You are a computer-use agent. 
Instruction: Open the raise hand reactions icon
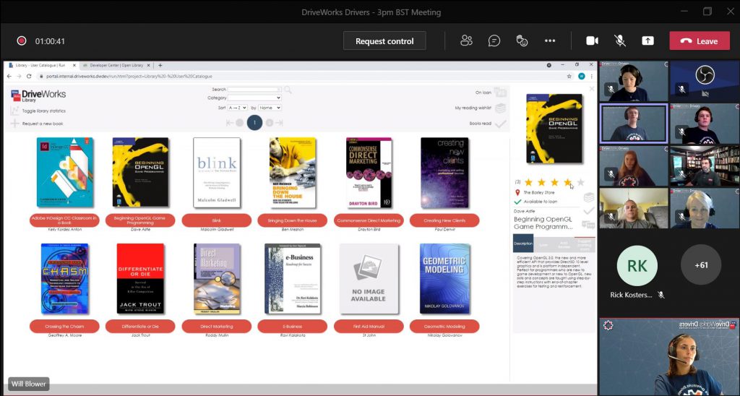tap(522, 41)
